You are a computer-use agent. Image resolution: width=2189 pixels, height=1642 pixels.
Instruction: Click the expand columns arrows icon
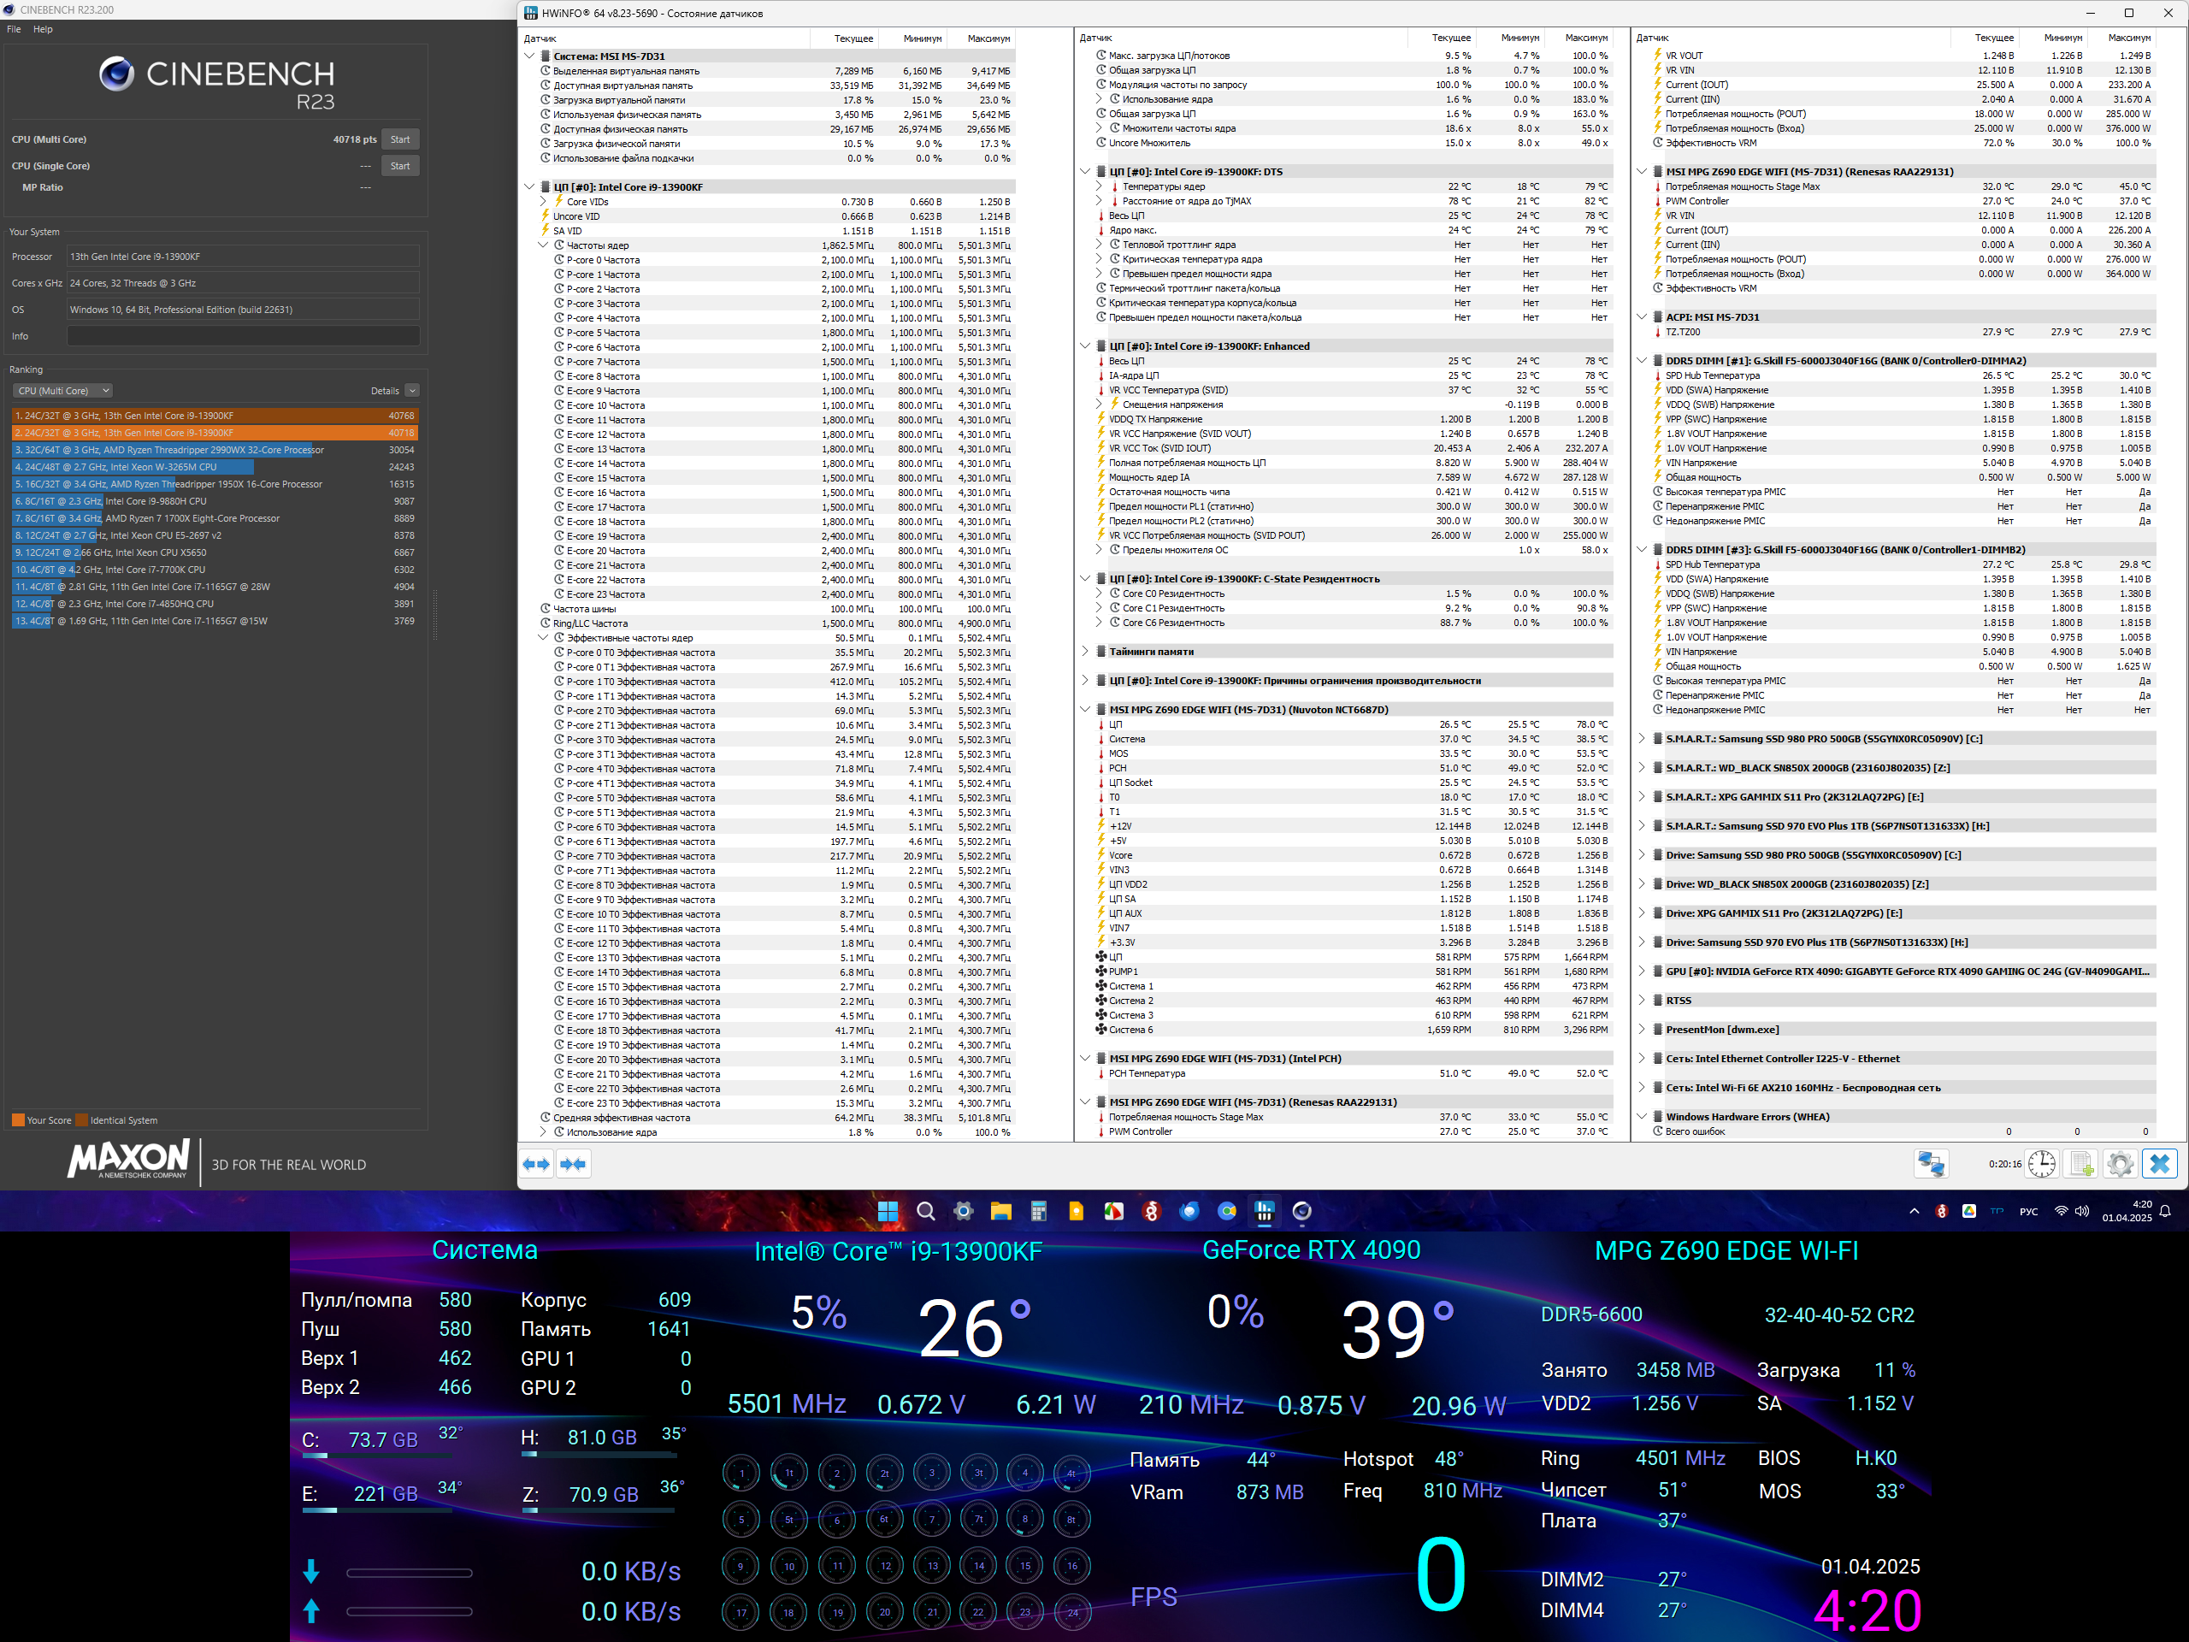tap(536, 1164)
